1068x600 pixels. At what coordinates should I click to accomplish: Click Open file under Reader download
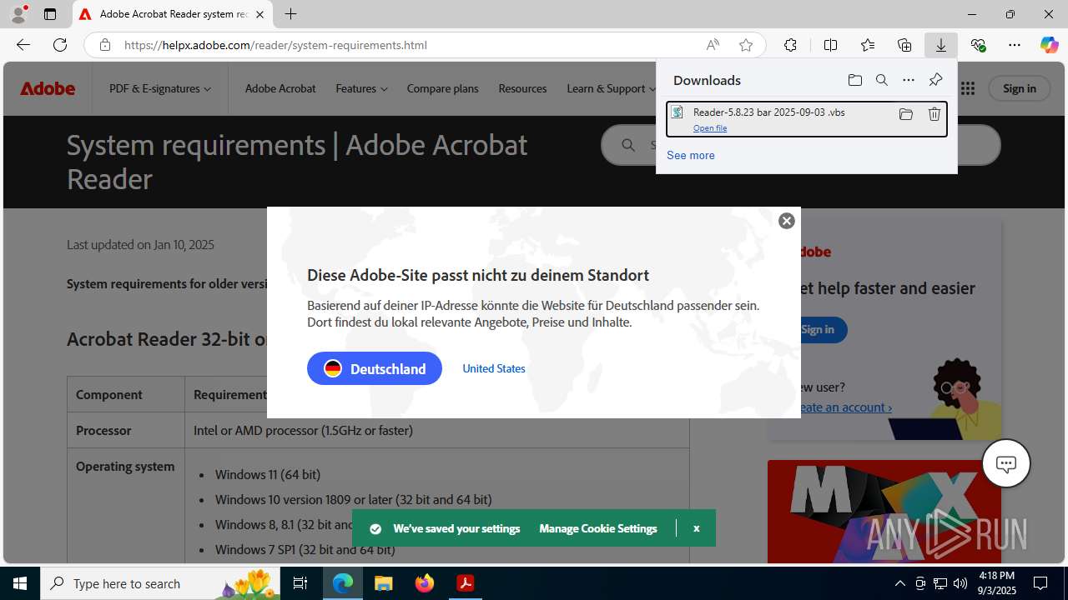click(710, 128)
